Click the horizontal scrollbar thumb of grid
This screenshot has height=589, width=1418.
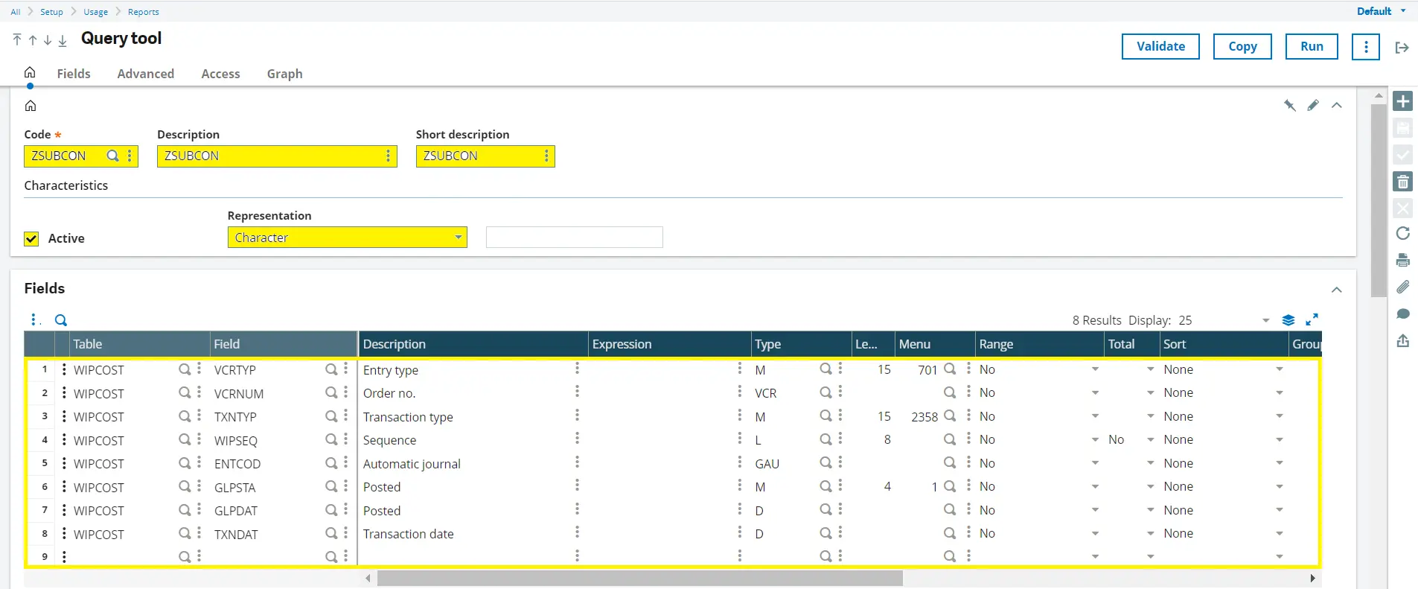coord(639,578)
